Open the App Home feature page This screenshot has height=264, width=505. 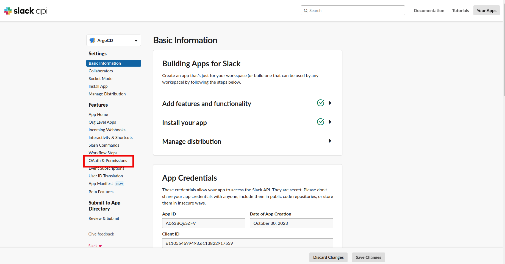click(x=98, y=115)
